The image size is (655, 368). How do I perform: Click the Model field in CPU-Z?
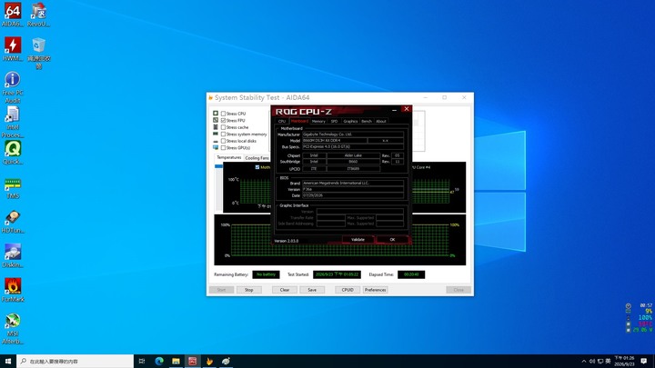coord(335,141)
